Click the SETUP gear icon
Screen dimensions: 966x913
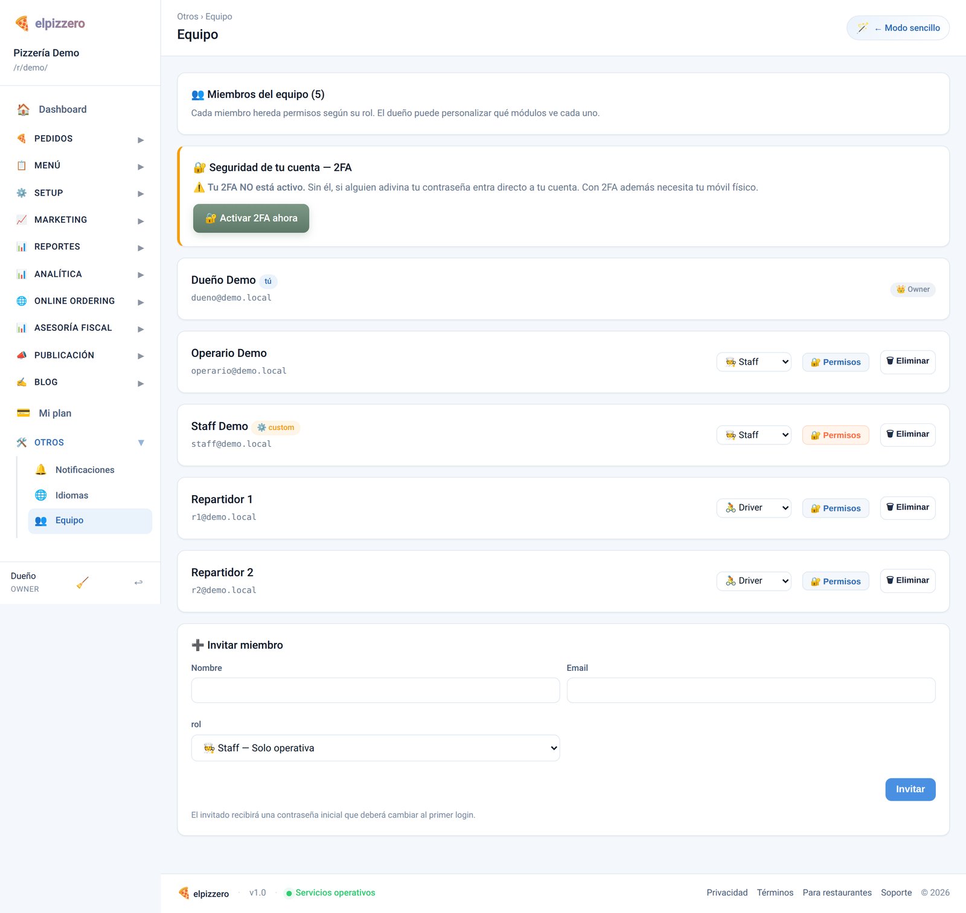pyautogui.click(x=22, y=193)
